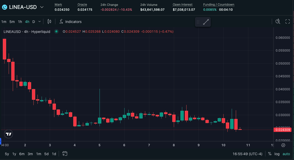This screenshot has width=294, height=160.
Task: Switch to the 1h chart interval
Action: click(20, 22)
